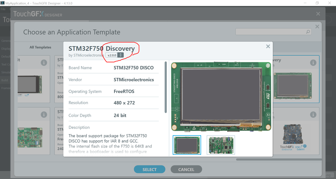Image resolution: width=336 pixels, height=179 pixels.
Task: Show info for top-right Discovery template card
Action: coord(313,62)
